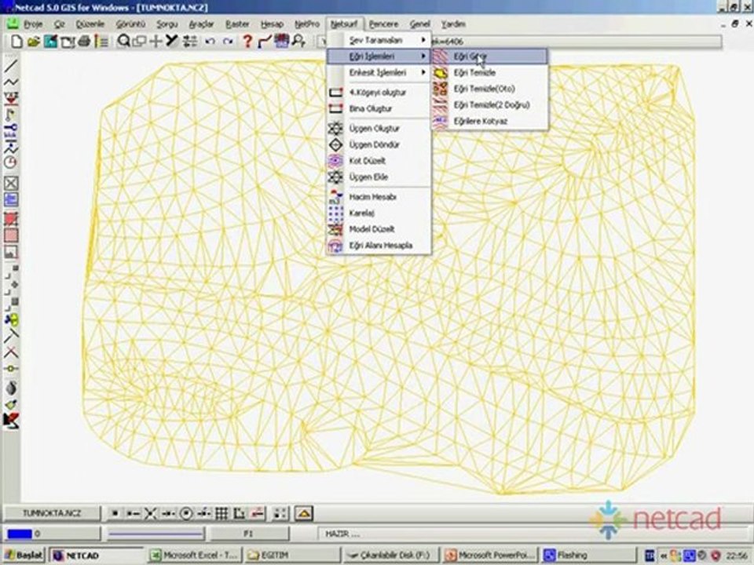Select the crosshair pan icon

point(156,42)
